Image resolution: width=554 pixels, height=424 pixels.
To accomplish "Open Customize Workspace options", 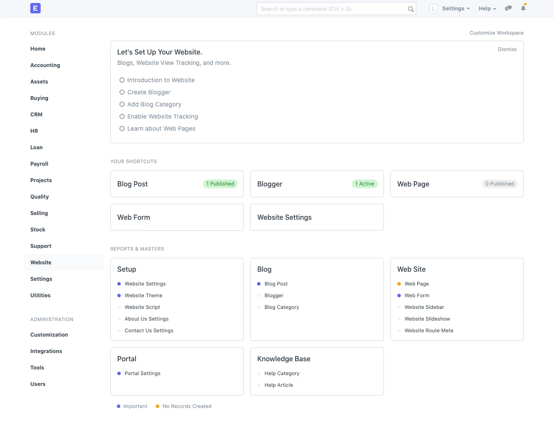I will coord(496,33).
